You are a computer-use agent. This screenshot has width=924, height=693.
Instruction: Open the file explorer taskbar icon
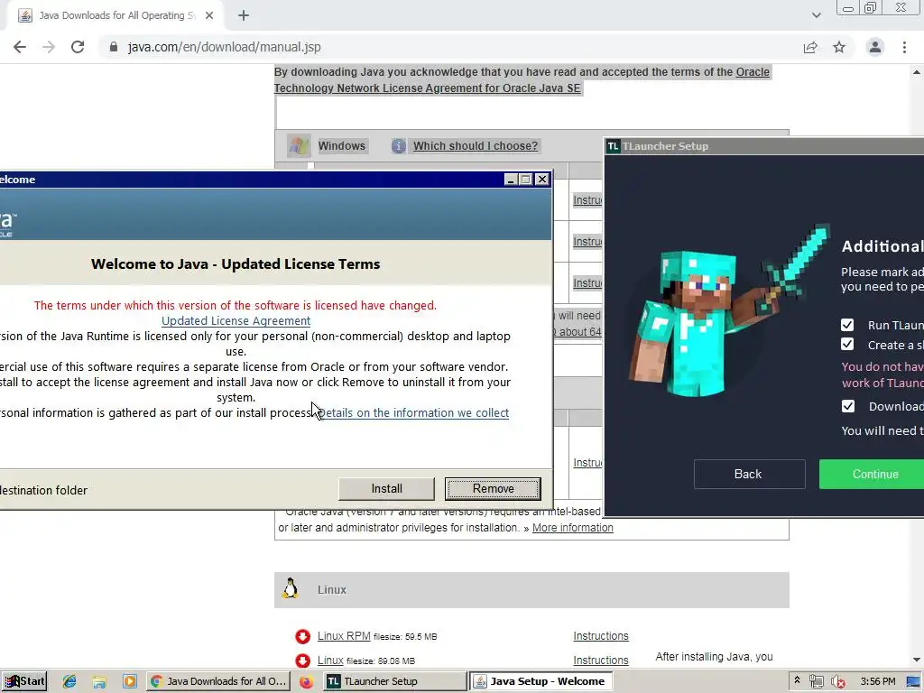coord(99,681)
